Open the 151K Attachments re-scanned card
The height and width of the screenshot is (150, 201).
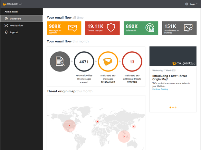coord(179,28)
